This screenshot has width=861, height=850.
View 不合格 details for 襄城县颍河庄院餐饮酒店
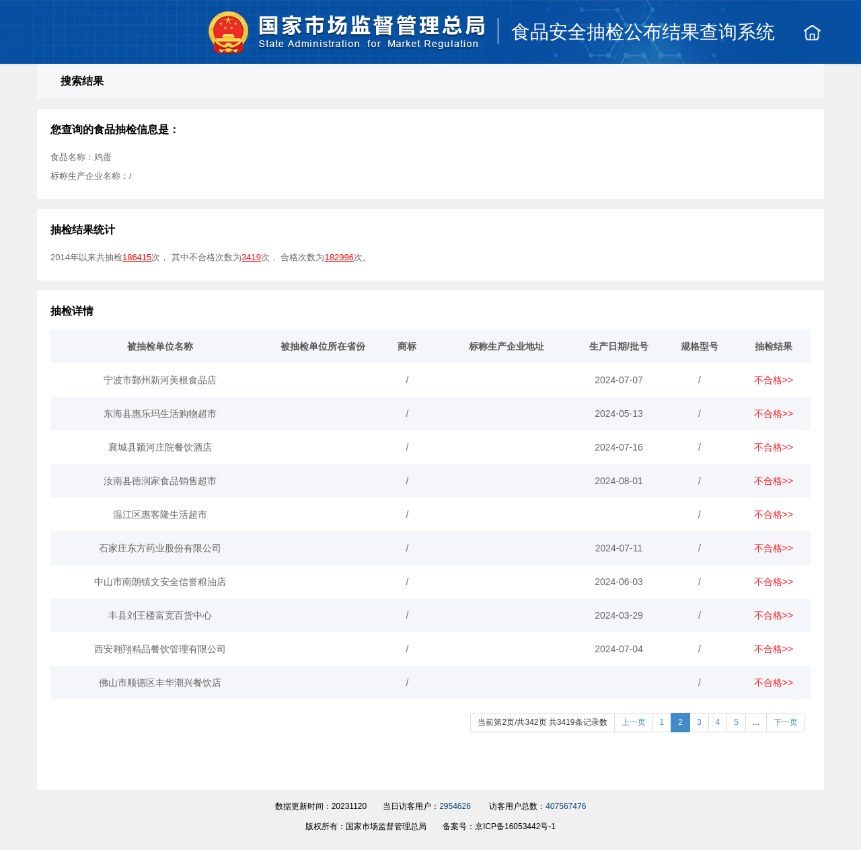773,448
